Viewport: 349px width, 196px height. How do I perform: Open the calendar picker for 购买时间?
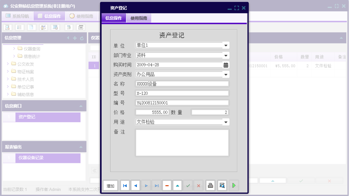226,64
